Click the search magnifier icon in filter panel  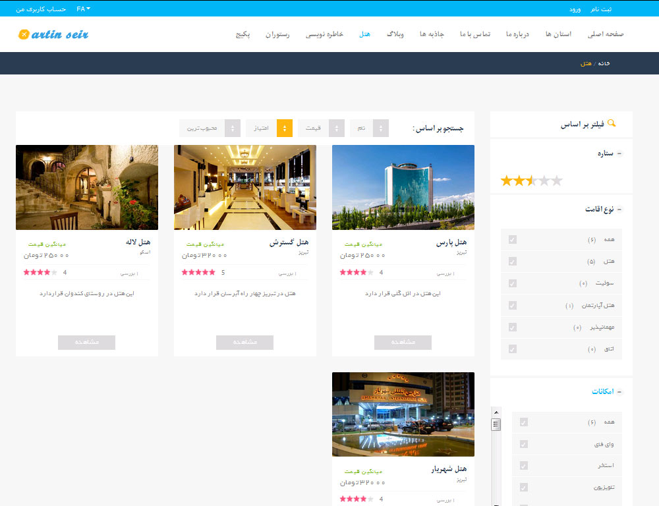[x=612, y=123]
